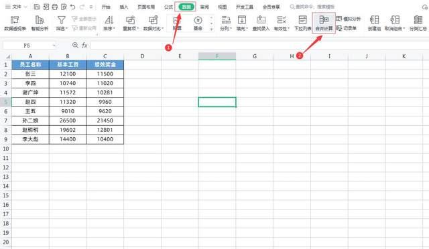The image size is (429, 249).
Task: Click the 分类汇总 subtotal icon
Action: (x=418, y=23)
